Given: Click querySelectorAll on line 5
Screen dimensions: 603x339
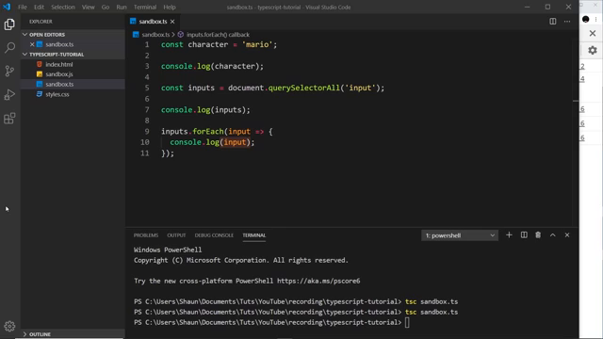Looking at the screenshot, I should coord(303,88).
